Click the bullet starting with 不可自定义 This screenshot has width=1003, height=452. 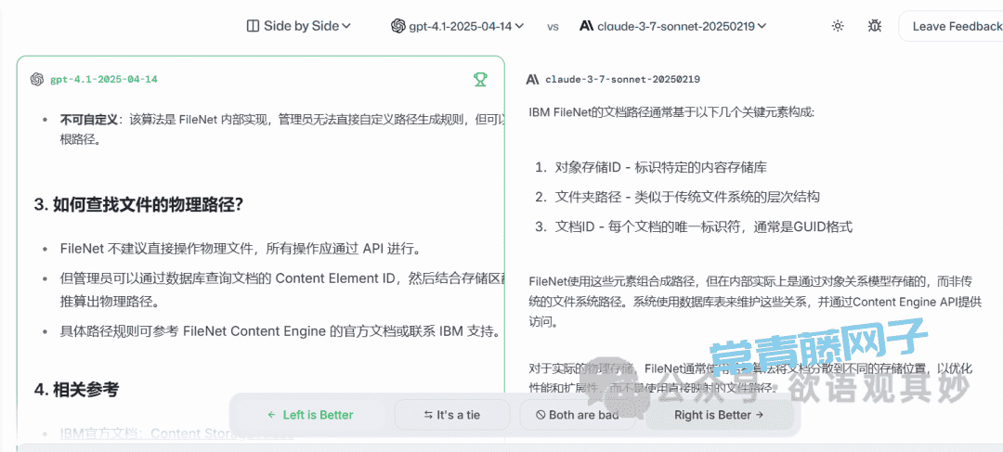tap(282, 129)
